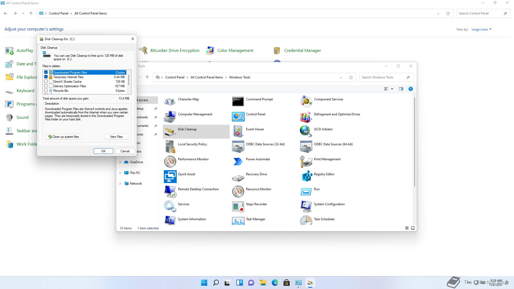514x289 pixels.
Task: Open recent locations dropdown in Control Panel
Action: [x=23, y=13]
